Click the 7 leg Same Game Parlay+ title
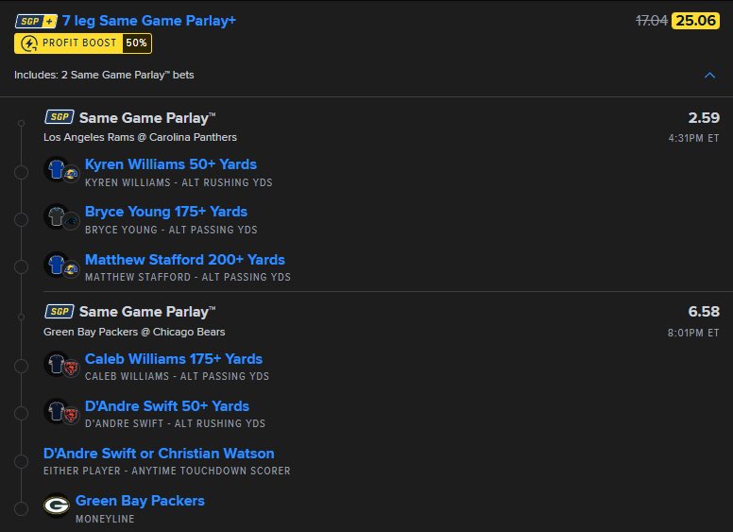This screenshot has width=733, height=532. (x=149, y=21)
